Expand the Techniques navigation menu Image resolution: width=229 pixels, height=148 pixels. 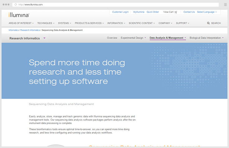click(x=46, y=23)
